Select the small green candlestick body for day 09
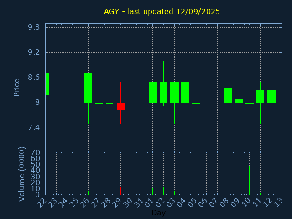This screenshot has width=292, height=219. click(239, 100)
